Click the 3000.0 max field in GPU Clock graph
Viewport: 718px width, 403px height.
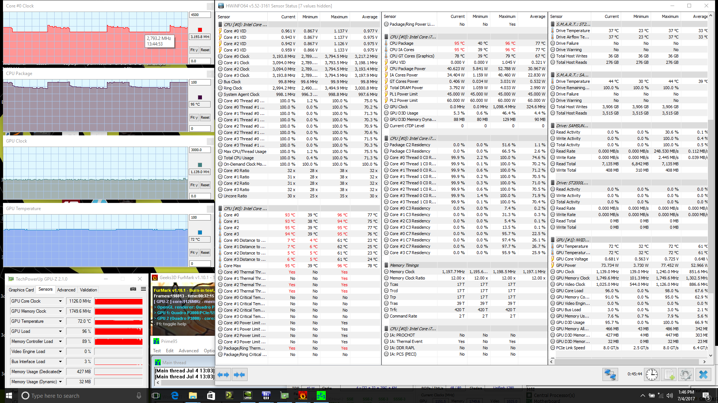[x=200, y=150]
